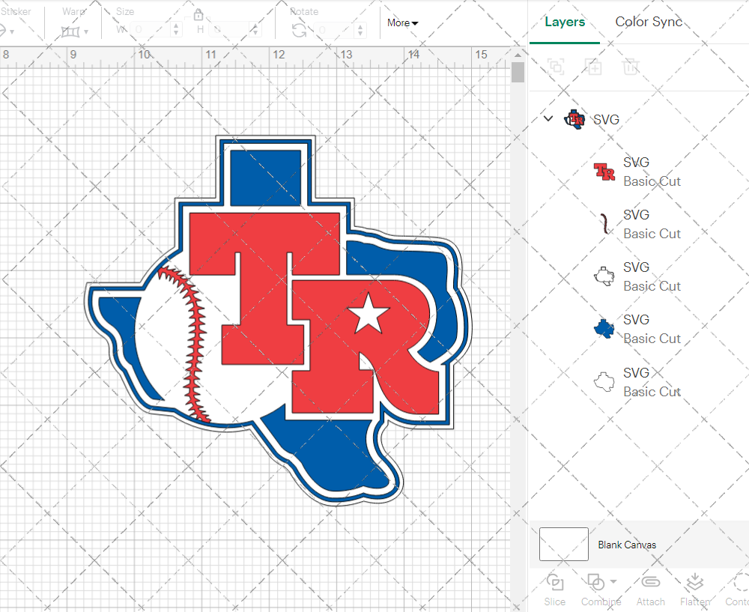This screenshot has height=612, width=749.
Task: Click the canvas scroll up arrow
Action: click(x=518, y=55)
